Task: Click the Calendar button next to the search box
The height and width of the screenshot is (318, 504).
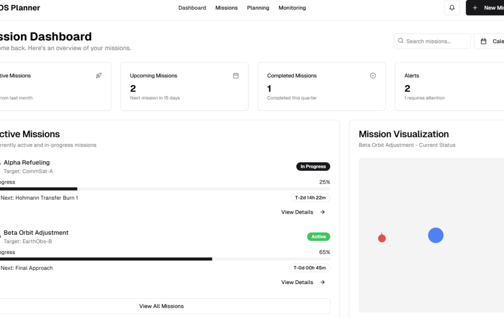Action: coord(489,41)
